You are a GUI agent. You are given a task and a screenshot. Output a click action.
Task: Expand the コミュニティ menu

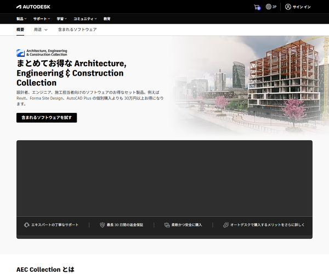click(85, 19)
